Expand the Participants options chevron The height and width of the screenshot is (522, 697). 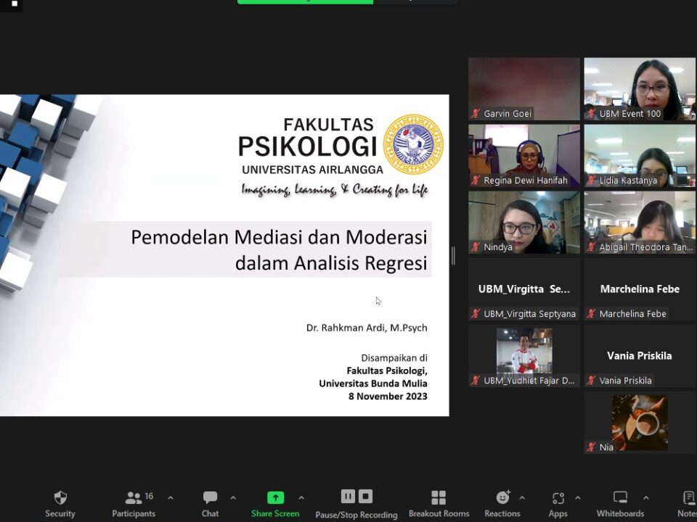click(170, 498)
